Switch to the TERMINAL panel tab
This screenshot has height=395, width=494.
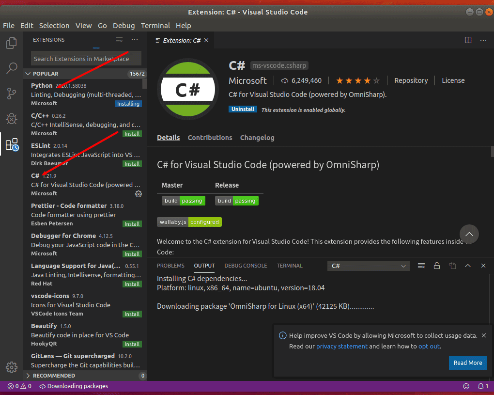tap(290, 266)
